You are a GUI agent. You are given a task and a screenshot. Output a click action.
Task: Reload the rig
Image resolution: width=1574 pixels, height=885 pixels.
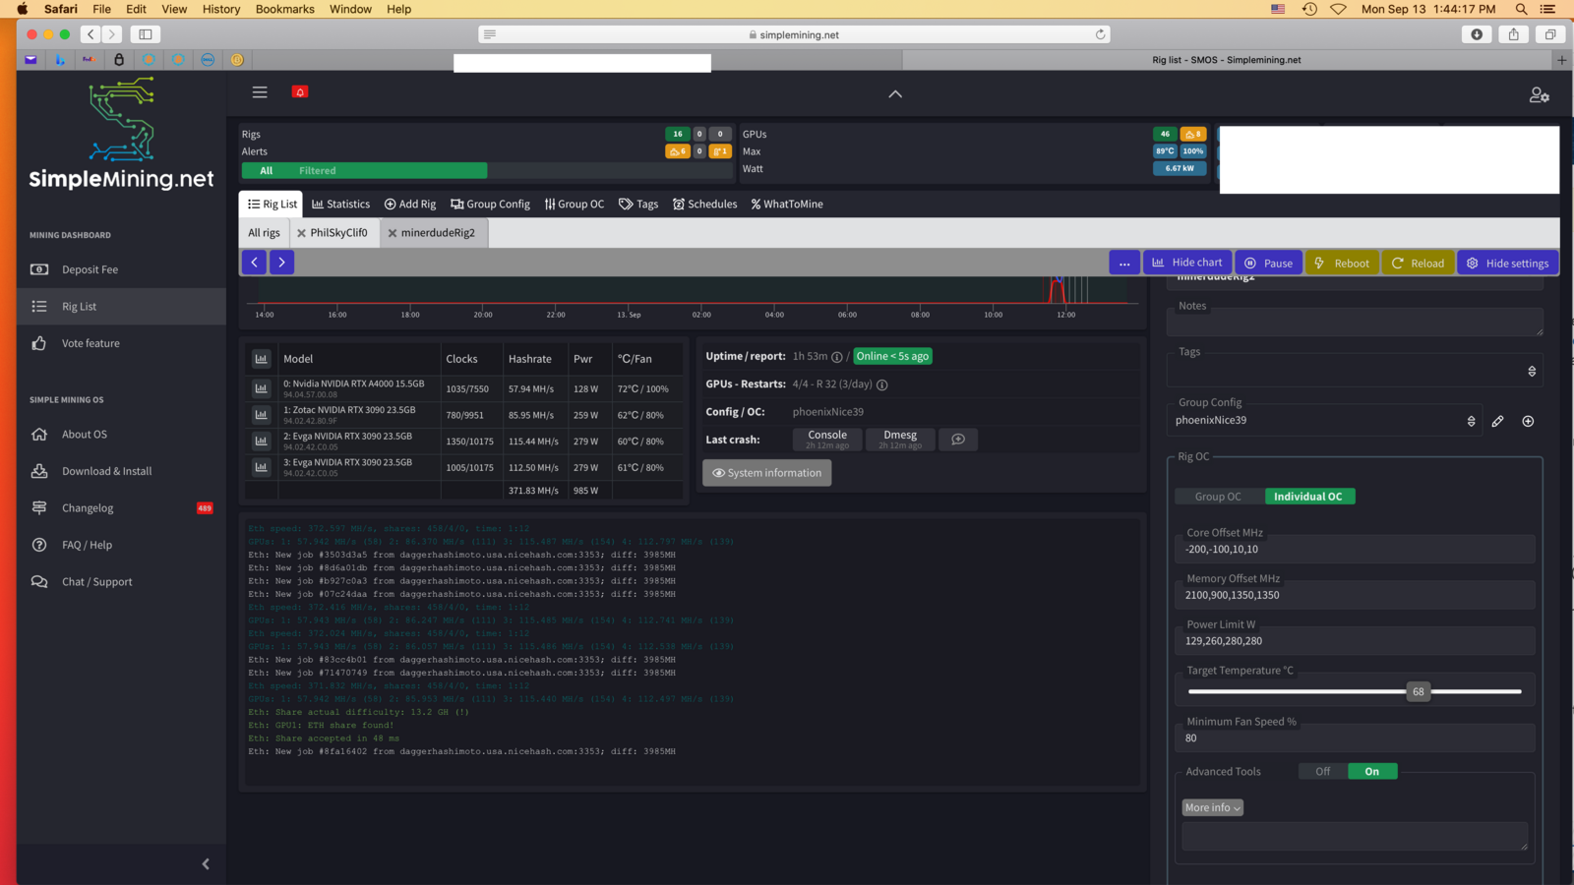coord(1418,264)
